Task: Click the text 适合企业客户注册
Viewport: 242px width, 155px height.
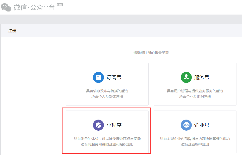Action: [x=195, y=144]
